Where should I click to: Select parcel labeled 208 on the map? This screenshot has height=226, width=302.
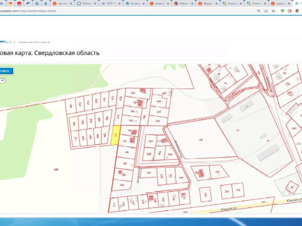(149, 154)
